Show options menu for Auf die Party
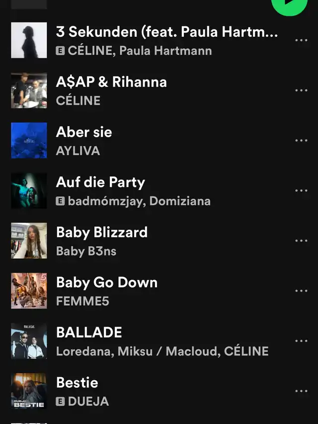This screenshot has height=424, width=318. 301,191
